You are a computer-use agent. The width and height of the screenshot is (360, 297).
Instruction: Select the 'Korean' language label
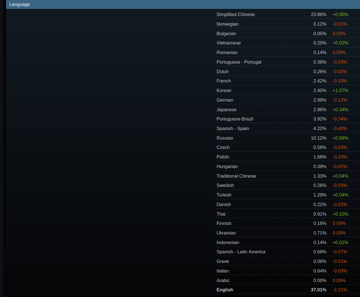pyautogui.click(x=224, y=90)
